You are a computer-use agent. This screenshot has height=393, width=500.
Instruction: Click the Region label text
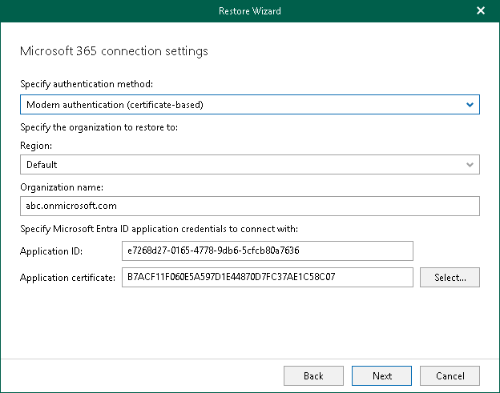click(36, 146)
